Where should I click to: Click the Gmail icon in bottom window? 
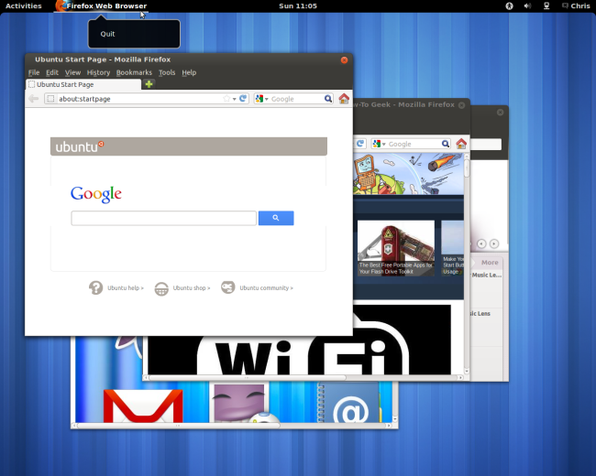tap(143, 406)
